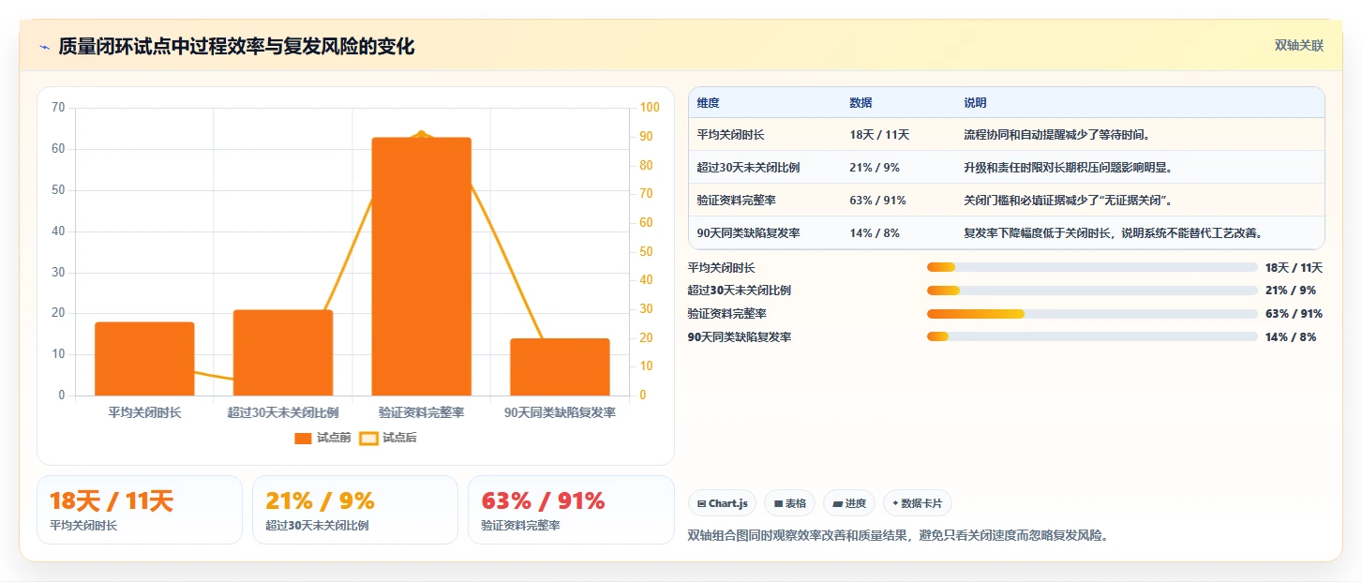This screenshot has height=582, width=1362.
Task: Select the 进度 tag chip
Action: click(849, 503)
